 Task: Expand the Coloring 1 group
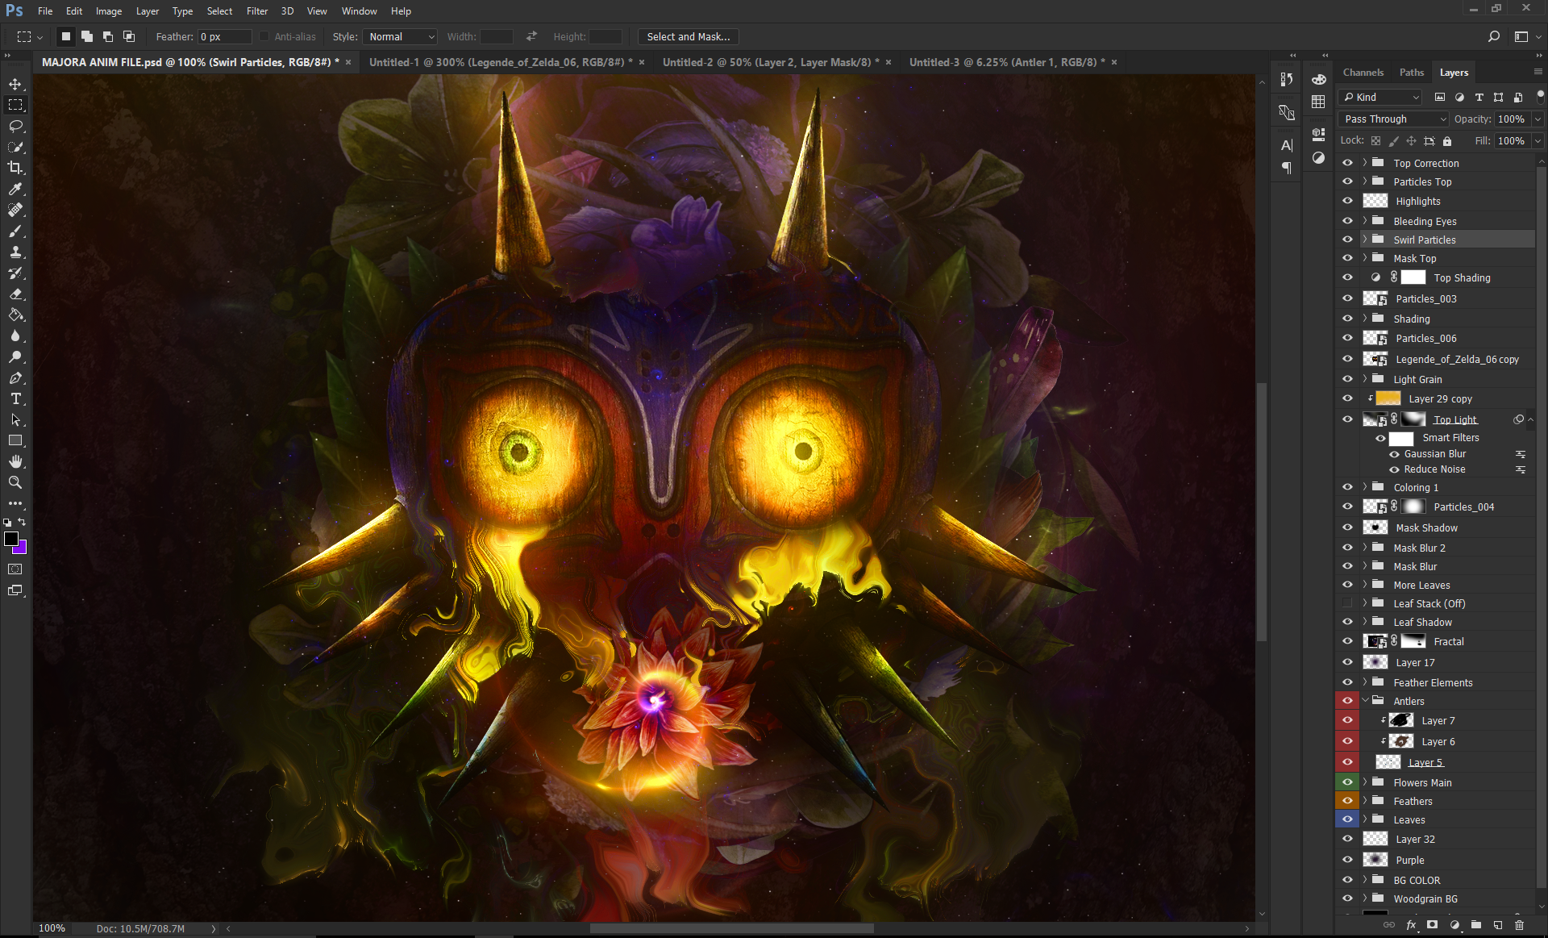tap(1365, 487)
